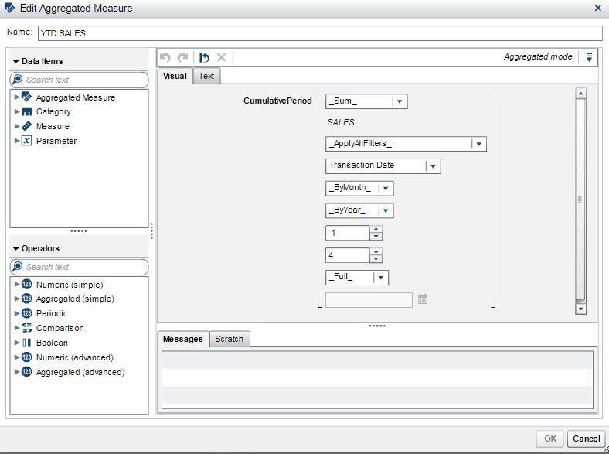Switch to the Scratch tab

click(x=230, y=339)
